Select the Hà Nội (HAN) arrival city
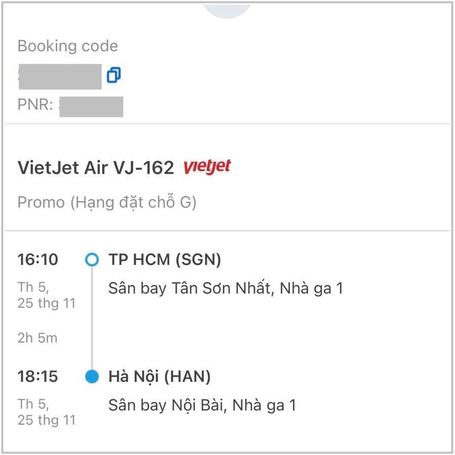The width and height of the screenshot is (455, 455). (x=159, y=376)
